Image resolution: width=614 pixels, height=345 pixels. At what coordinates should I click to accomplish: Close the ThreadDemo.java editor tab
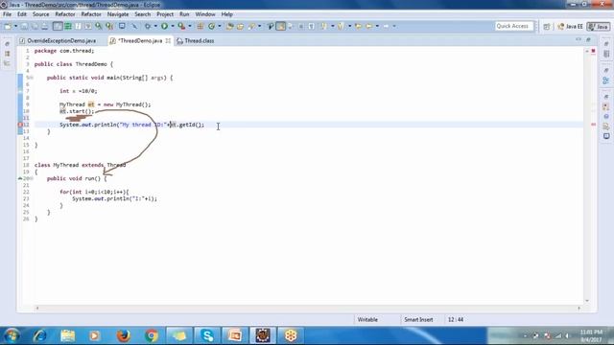click(168, 40)
